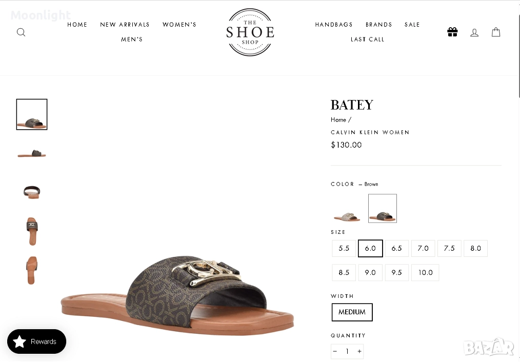Viewport: 520px width, 362px height.
Task: Open the shopping bag cart icon
Action: [x=496, y=32]
